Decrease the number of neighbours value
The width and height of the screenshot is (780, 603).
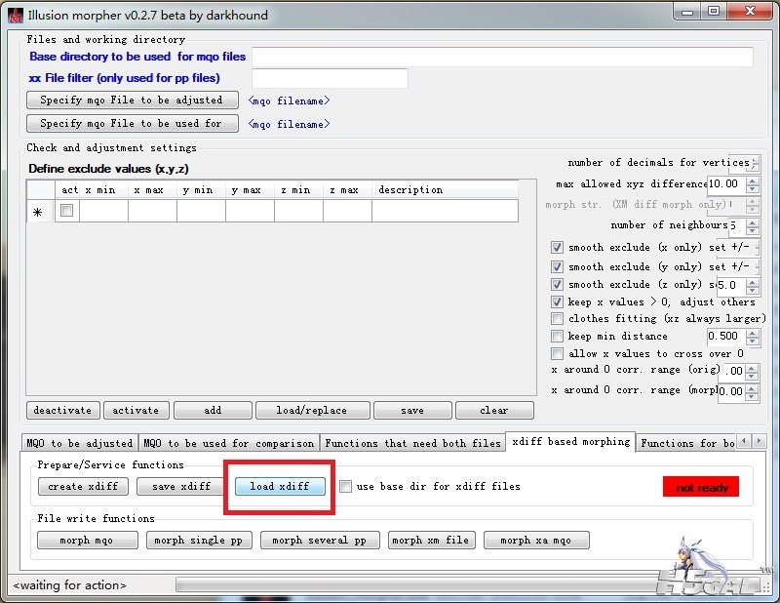click(x=752, y=230)
